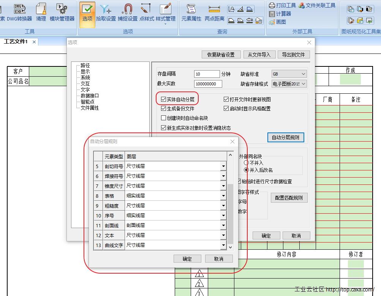Select the 不并入 radio button

tap(246, 163)
